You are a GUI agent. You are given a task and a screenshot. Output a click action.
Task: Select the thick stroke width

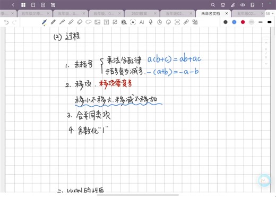[x=270, y=22]
